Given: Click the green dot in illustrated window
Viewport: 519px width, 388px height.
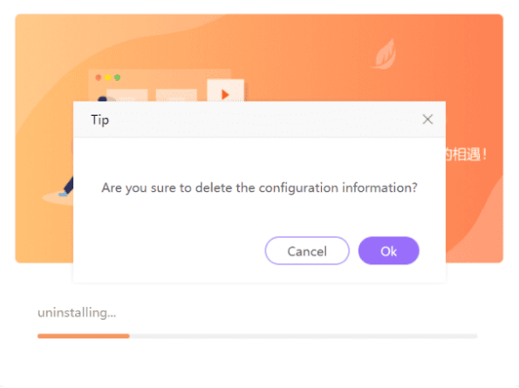Looking at the screenshot, I should [x=117, y=78].
